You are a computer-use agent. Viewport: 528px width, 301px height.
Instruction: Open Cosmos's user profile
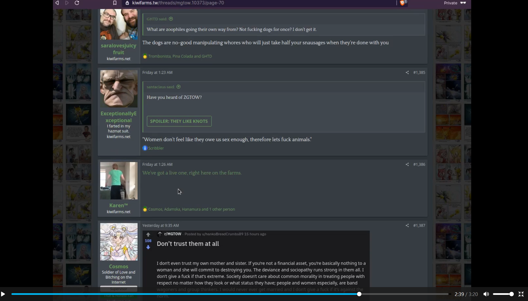coord(119,266)
